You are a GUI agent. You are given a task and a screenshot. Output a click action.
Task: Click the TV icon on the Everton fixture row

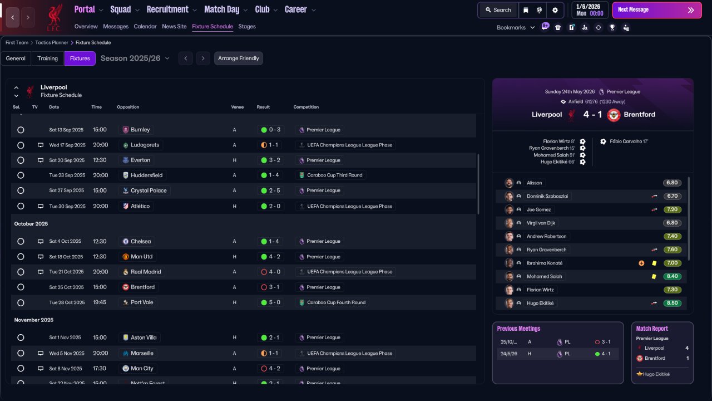41,160
